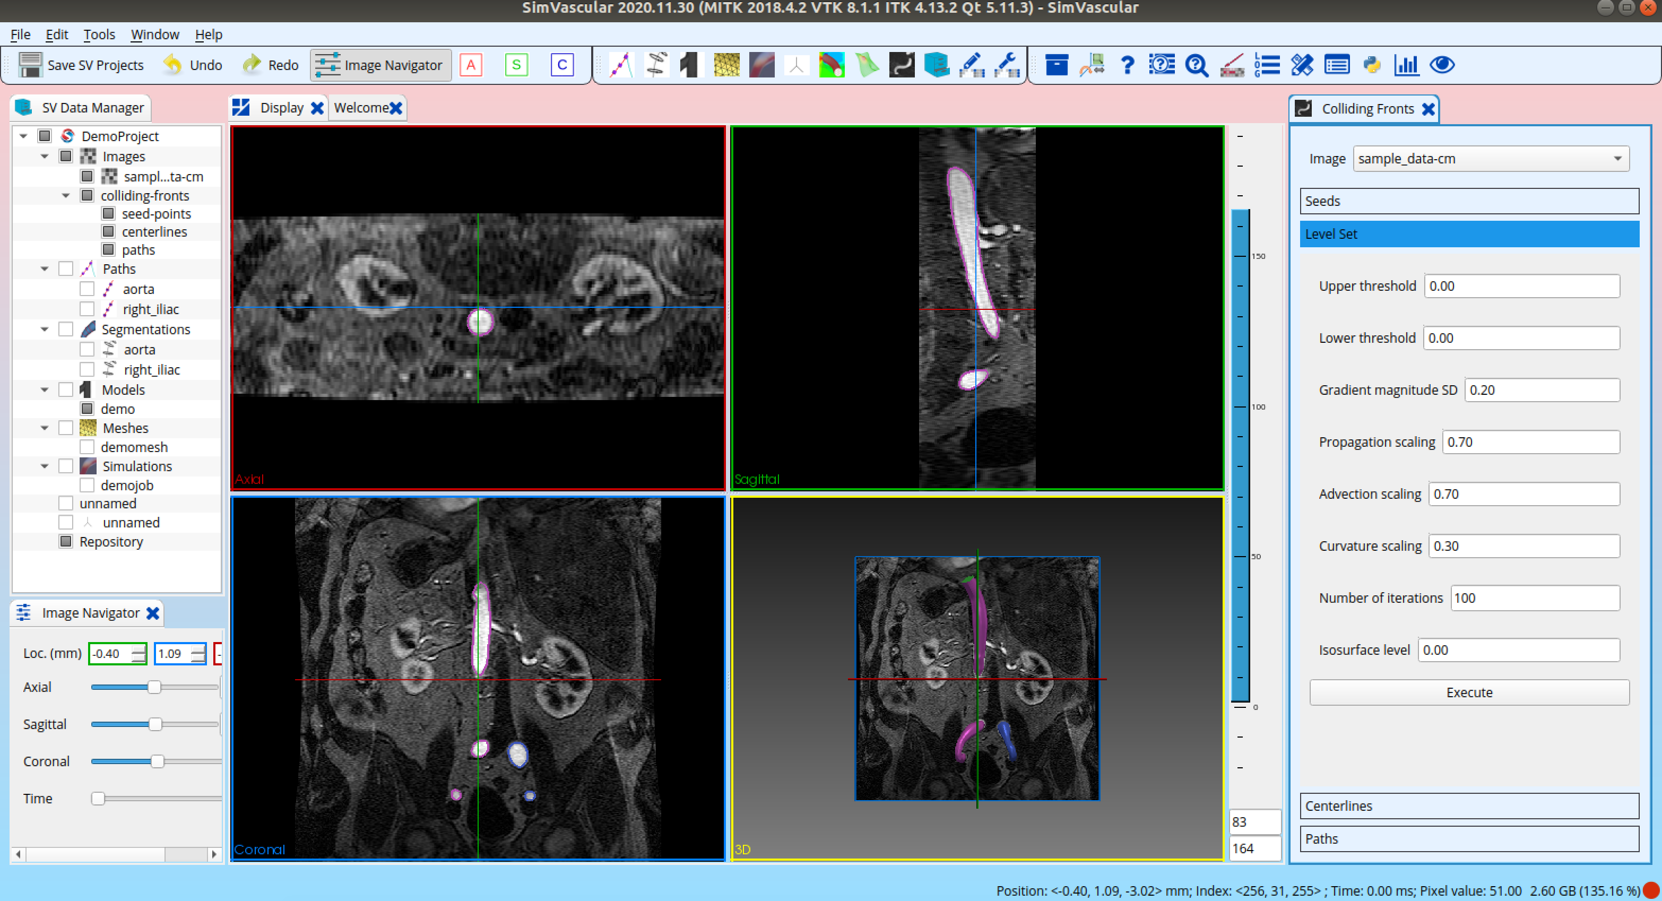The image size is (1662, 901).
Task: Open the Path Planning tool
Action: pyautogui.click(x=621, y=65)
